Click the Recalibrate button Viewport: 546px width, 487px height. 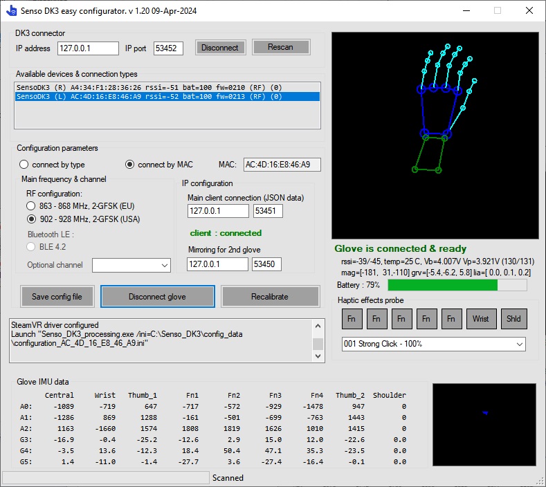pos(270,297)
